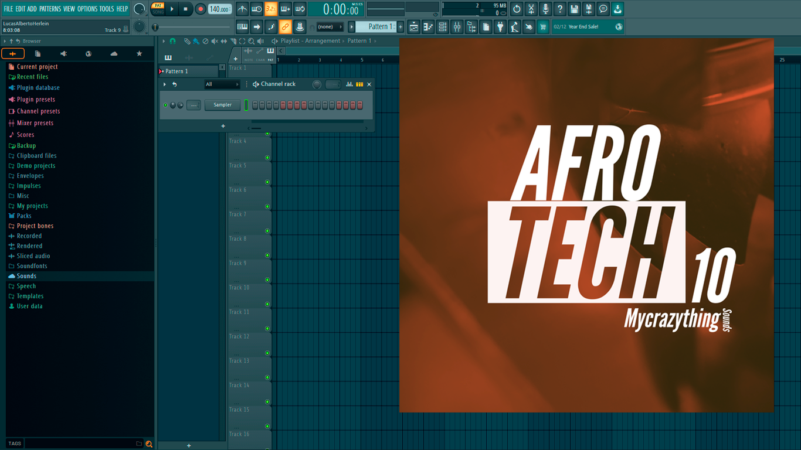Toggle Track 10 mute LED

[x=267, y=304]
